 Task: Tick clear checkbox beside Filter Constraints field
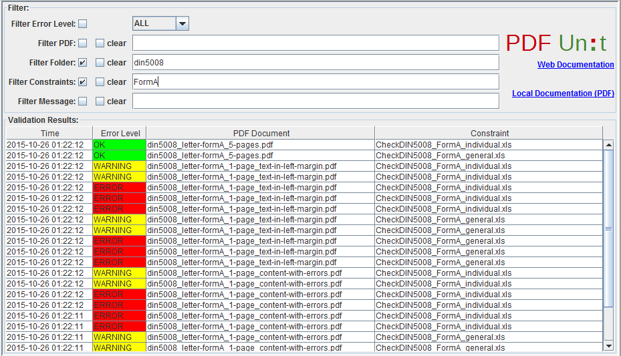(x=100, y=82)
